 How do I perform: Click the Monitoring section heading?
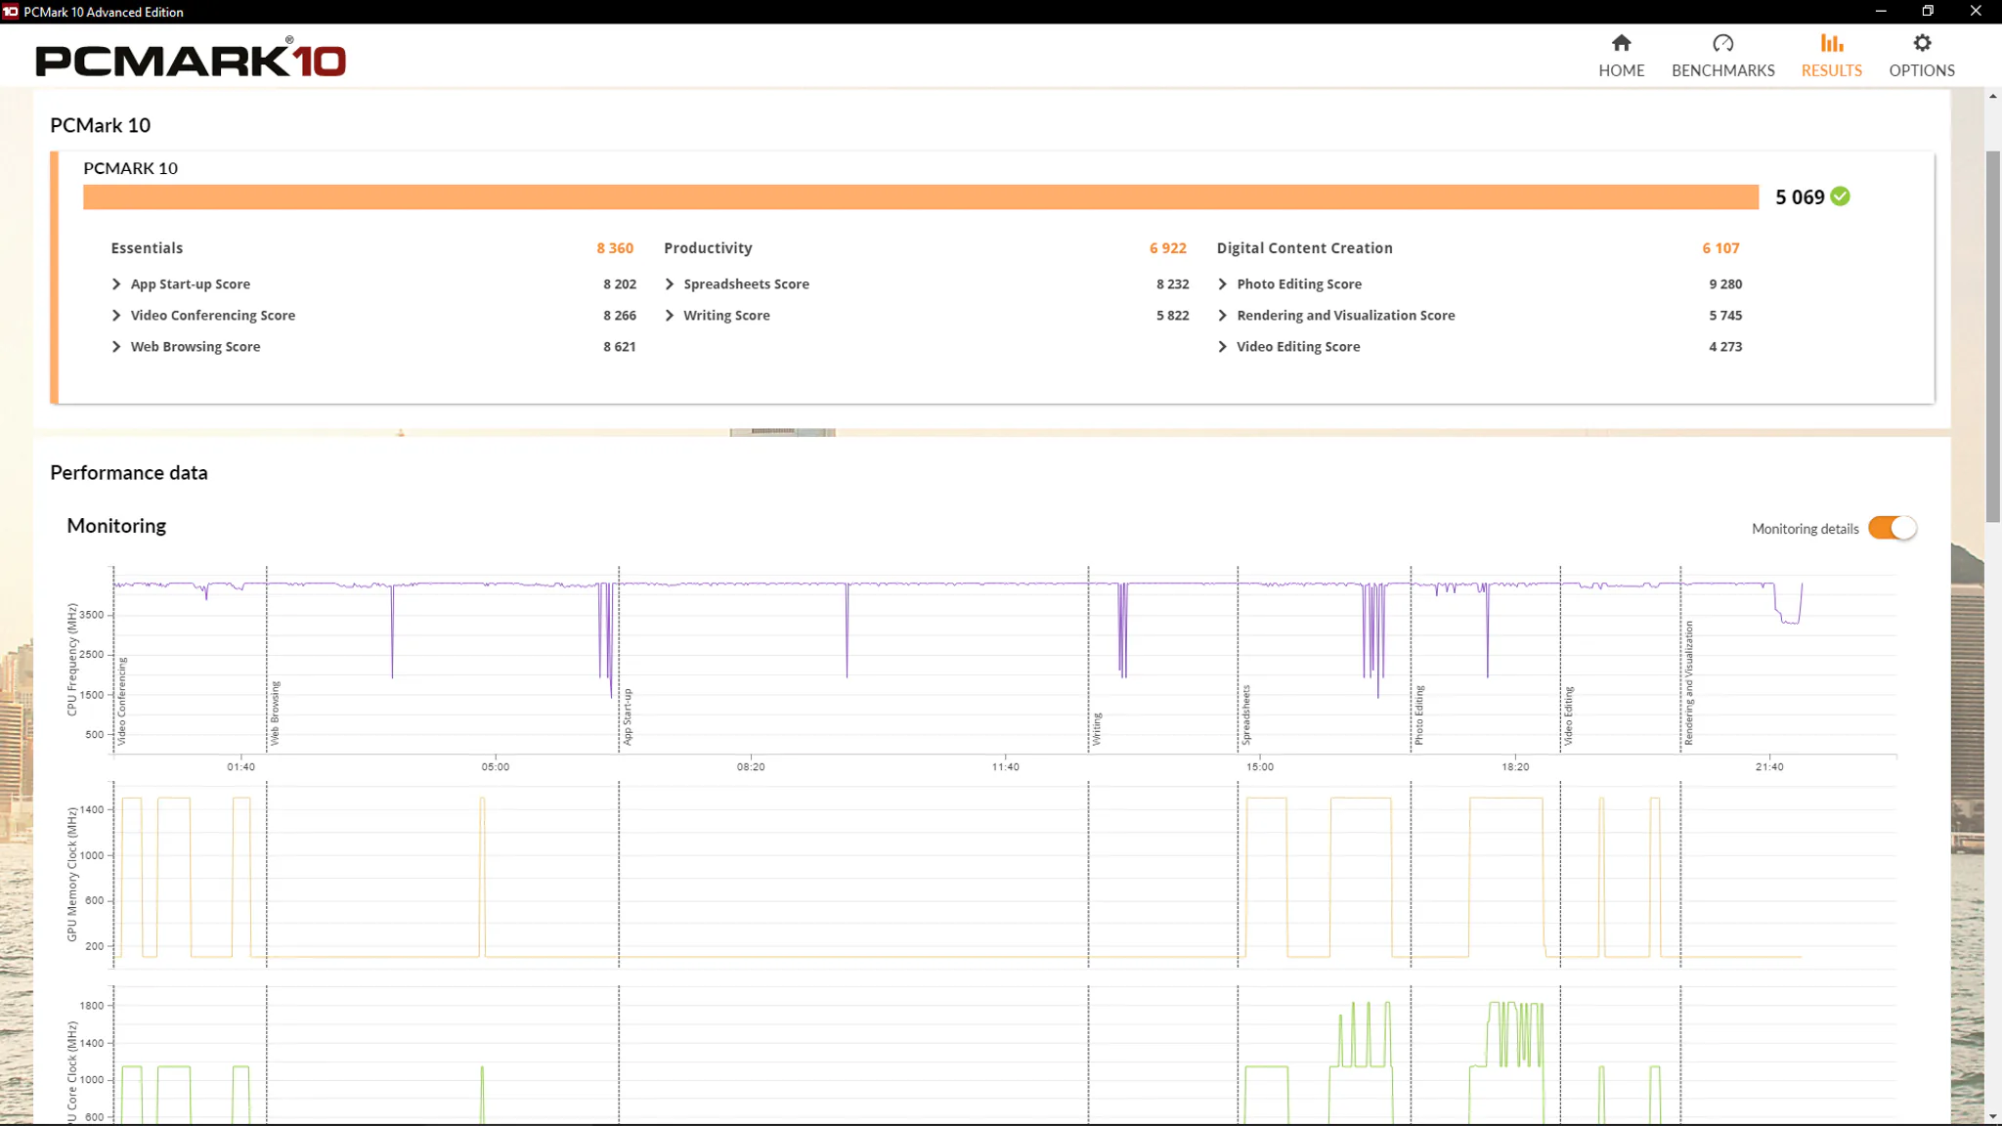(116, 526)
